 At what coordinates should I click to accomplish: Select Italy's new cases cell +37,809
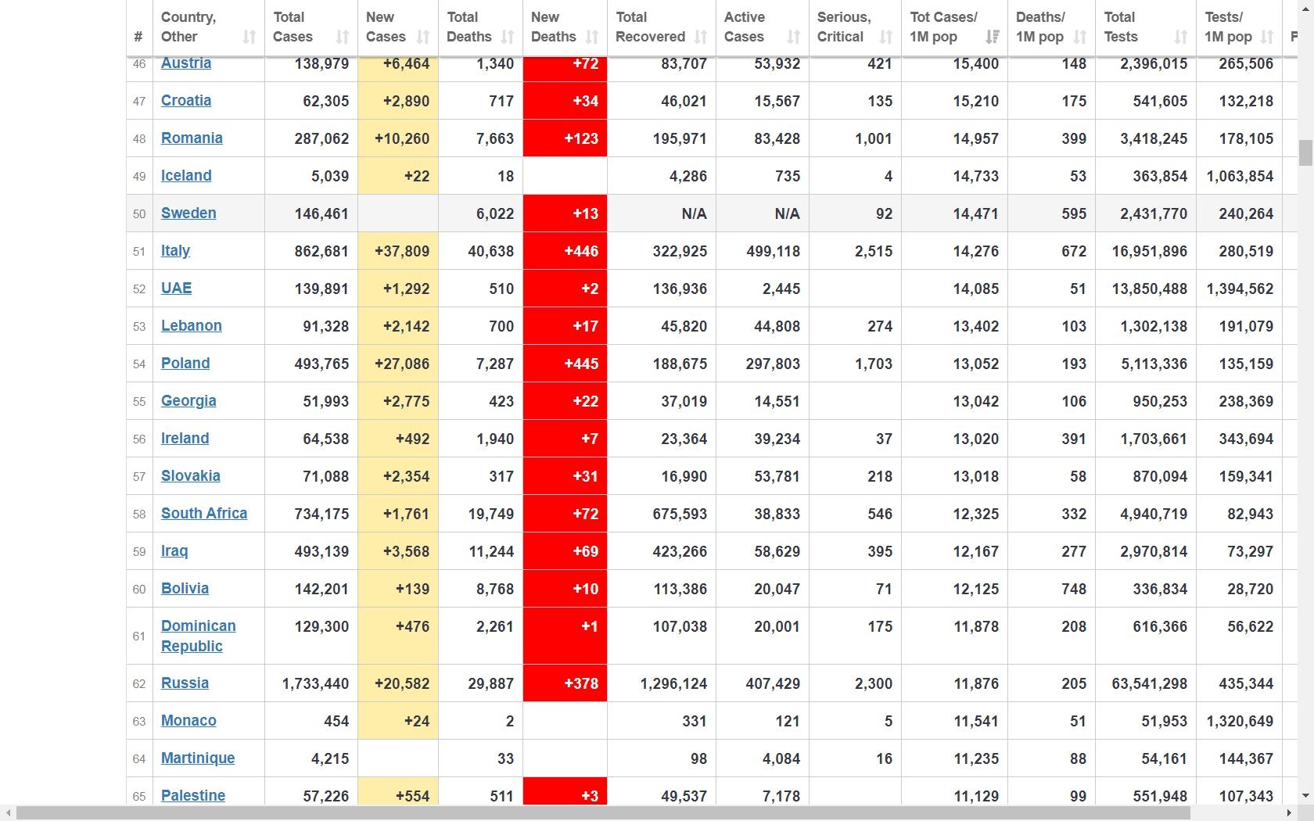click(x=398, y=251)
